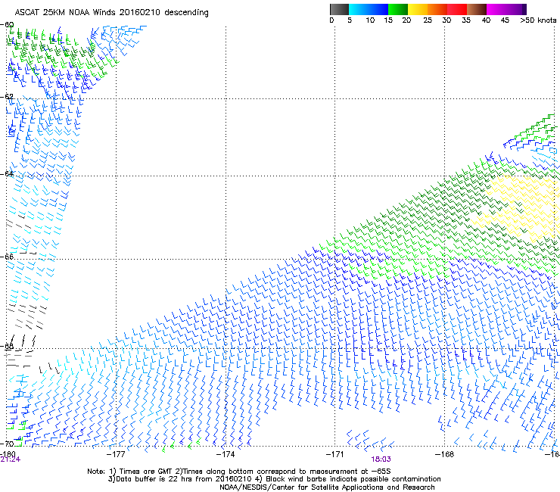The height and width of the screenshot is (492, 560).
Task: Click the '-68' latitude axis label
Action: click(x=7, y=346)
